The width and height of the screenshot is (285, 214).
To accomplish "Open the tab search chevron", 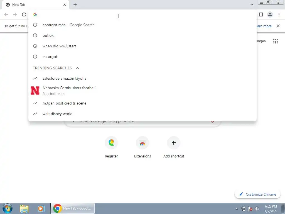I will [x=252, y=5].
